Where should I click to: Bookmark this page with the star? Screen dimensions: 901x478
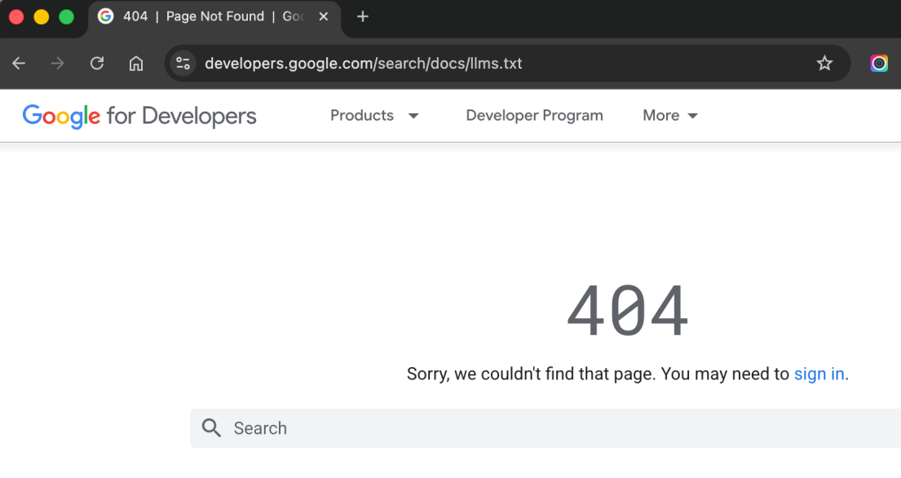(x=824, y=64)
